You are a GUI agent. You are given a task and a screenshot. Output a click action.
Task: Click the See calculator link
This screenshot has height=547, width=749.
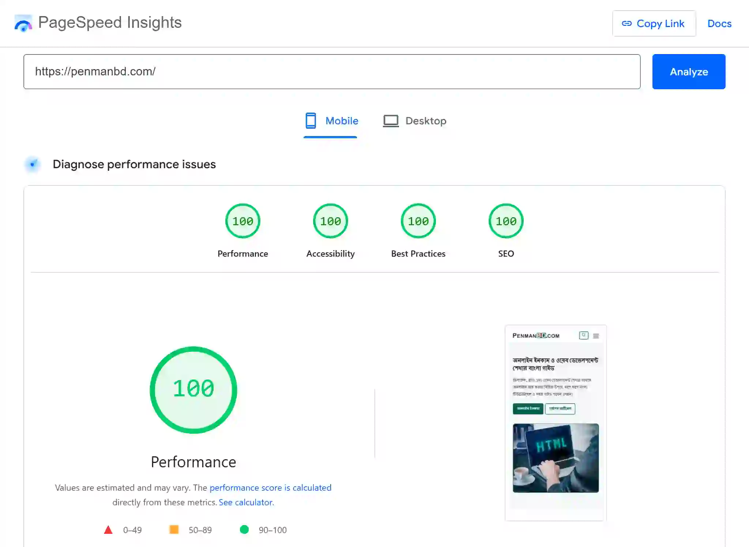[246, 502]
